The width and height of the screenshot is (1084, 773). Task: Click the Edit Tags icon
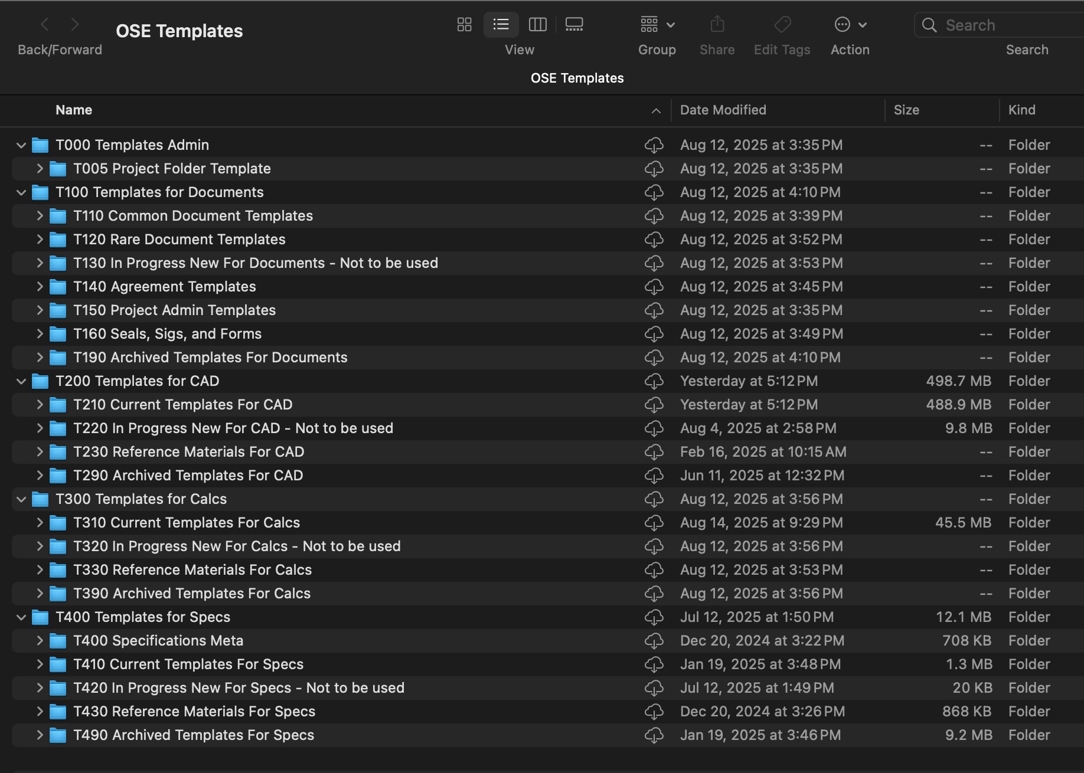pyautogui.click(x=782, y=25)
